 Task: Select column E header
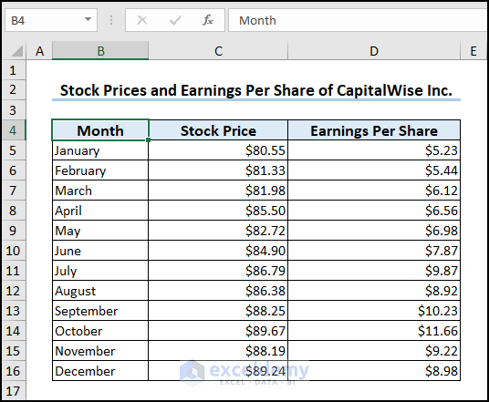pyautogui.click(x=473, y=51)
